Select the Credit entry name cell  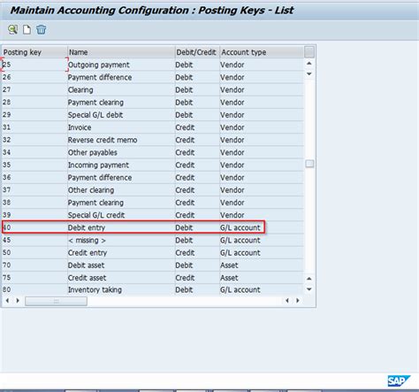121,253
